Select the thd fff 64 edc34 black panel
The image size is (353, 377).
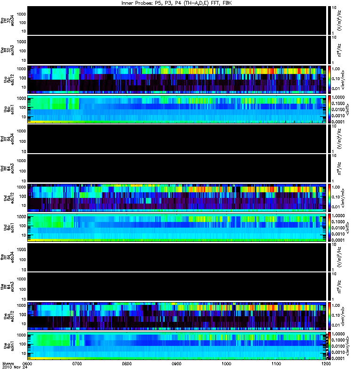[x=177, y=139]
